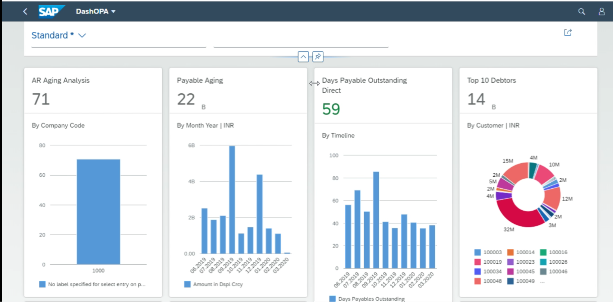Click the green KPI value 59
The width and height of the screenshot is (613, 302).
click(331, 109)
